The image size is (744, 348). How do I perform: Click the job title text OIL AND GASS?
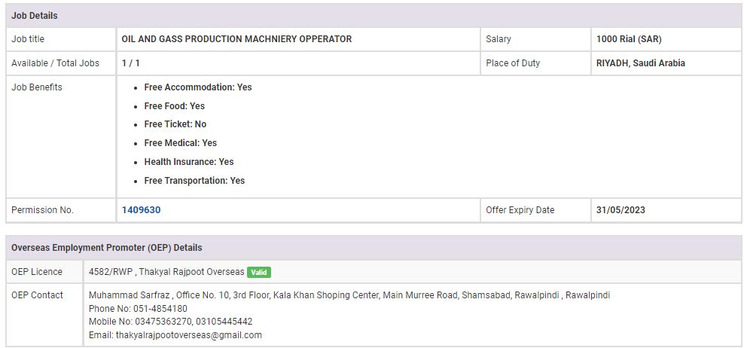236,39
